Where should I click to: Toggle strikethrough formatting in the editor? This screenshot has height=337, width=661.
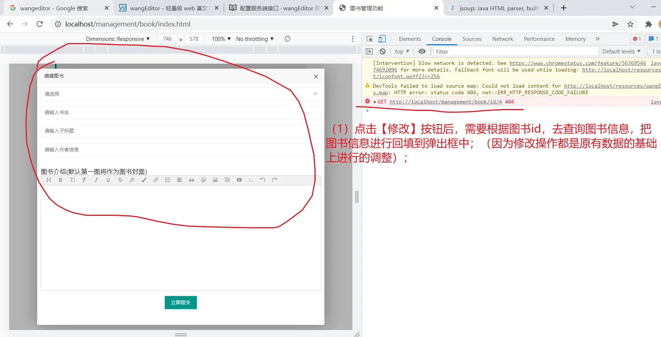(120, 180)
